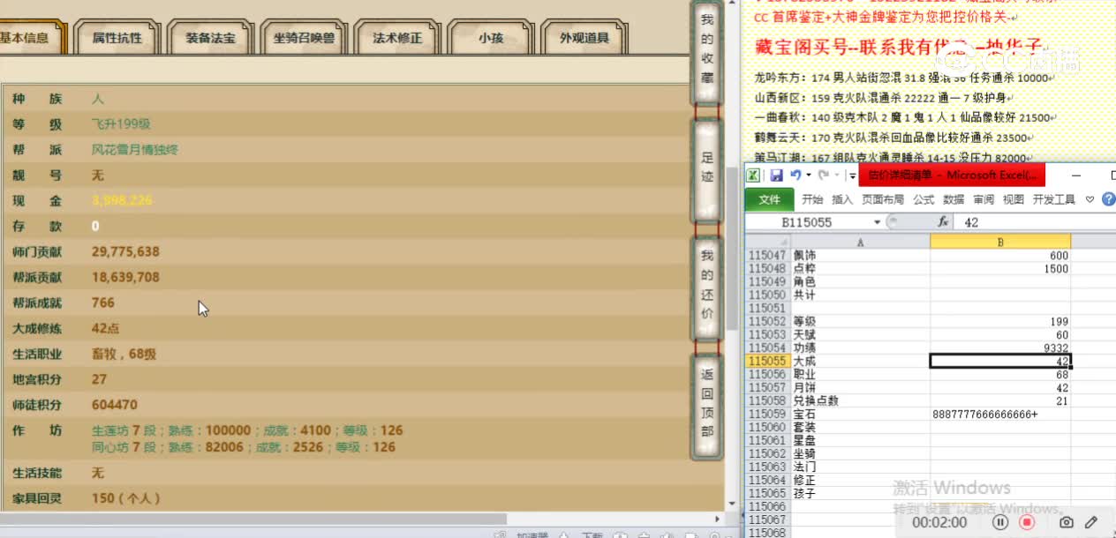Select cell containing value 9332
The image size is (1116, 538).
pyautogui.click(x=1000, y=347)
